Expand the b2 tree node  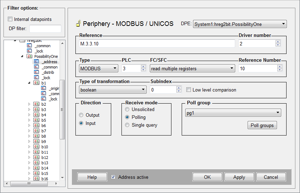tap(29, 104)
